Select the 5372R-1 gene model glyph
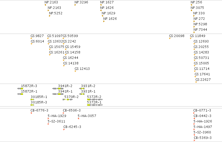 95,105
